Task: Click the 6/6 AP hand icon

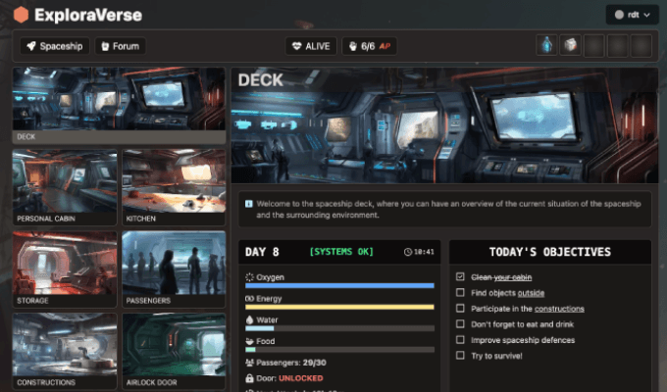Action: coord(353,46)
